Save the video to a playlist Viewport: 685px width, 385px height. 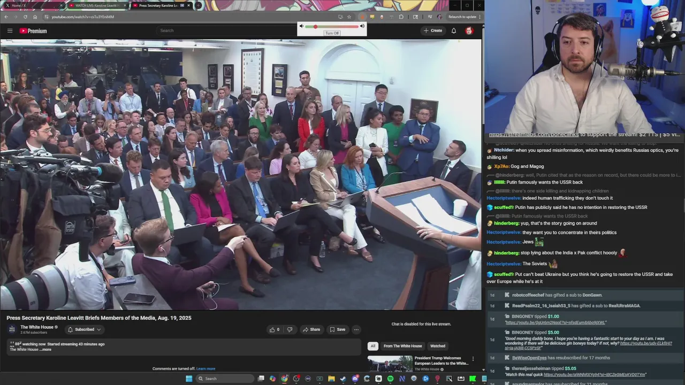pos(338,329)
